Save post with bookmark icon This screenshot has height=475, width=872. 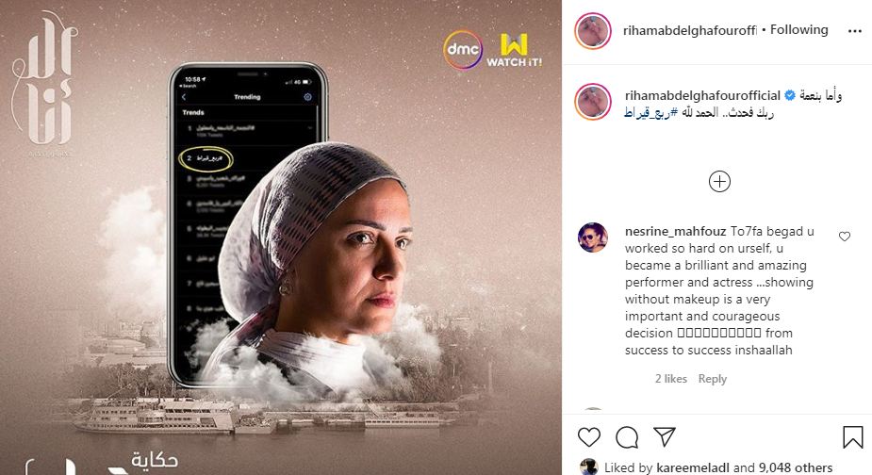point(852,437)
